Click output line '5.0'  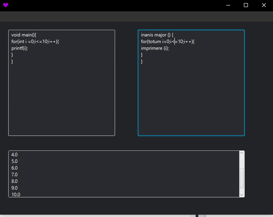click(x=15, y=161)
